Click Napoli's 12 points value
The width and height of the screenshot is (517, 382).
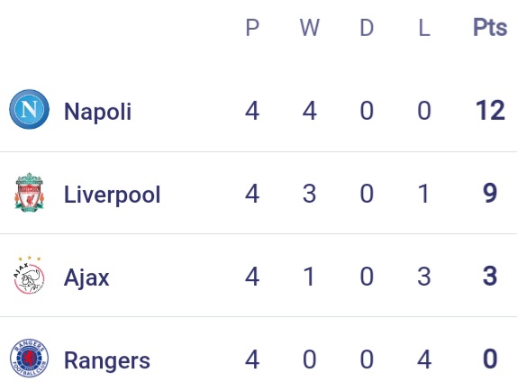coord(490,110)
